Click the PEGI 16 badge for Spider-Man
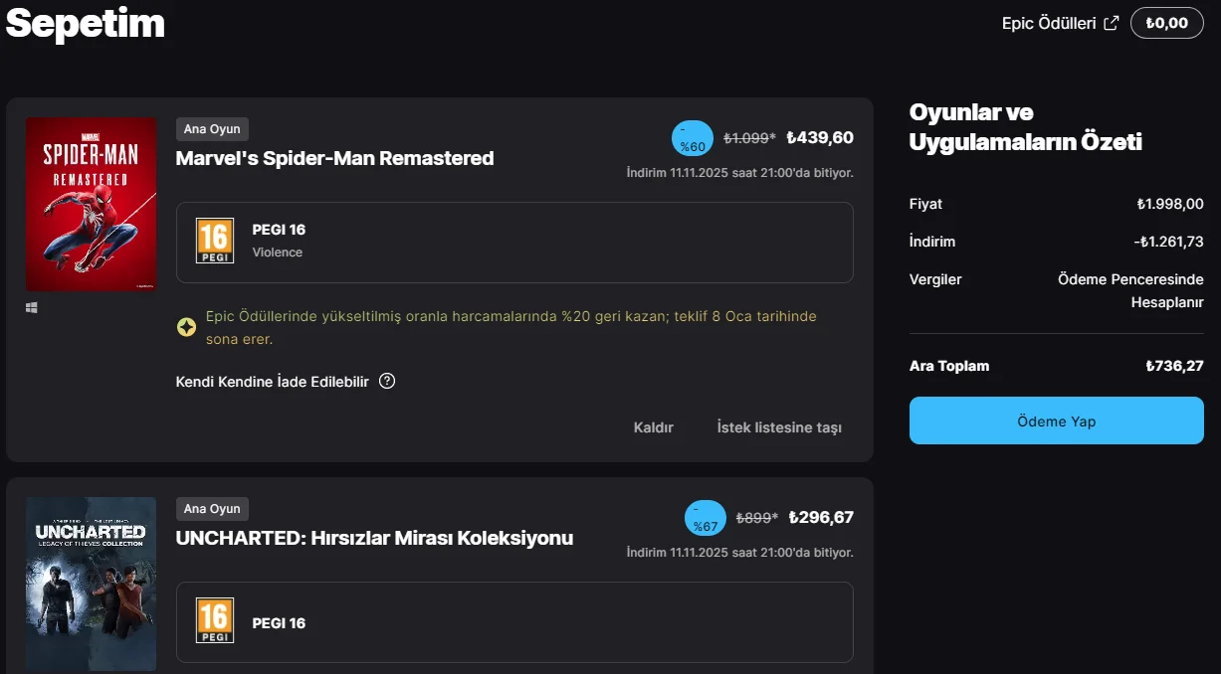The width and height of the screenshot is (1221, 674). pos(215,242)
